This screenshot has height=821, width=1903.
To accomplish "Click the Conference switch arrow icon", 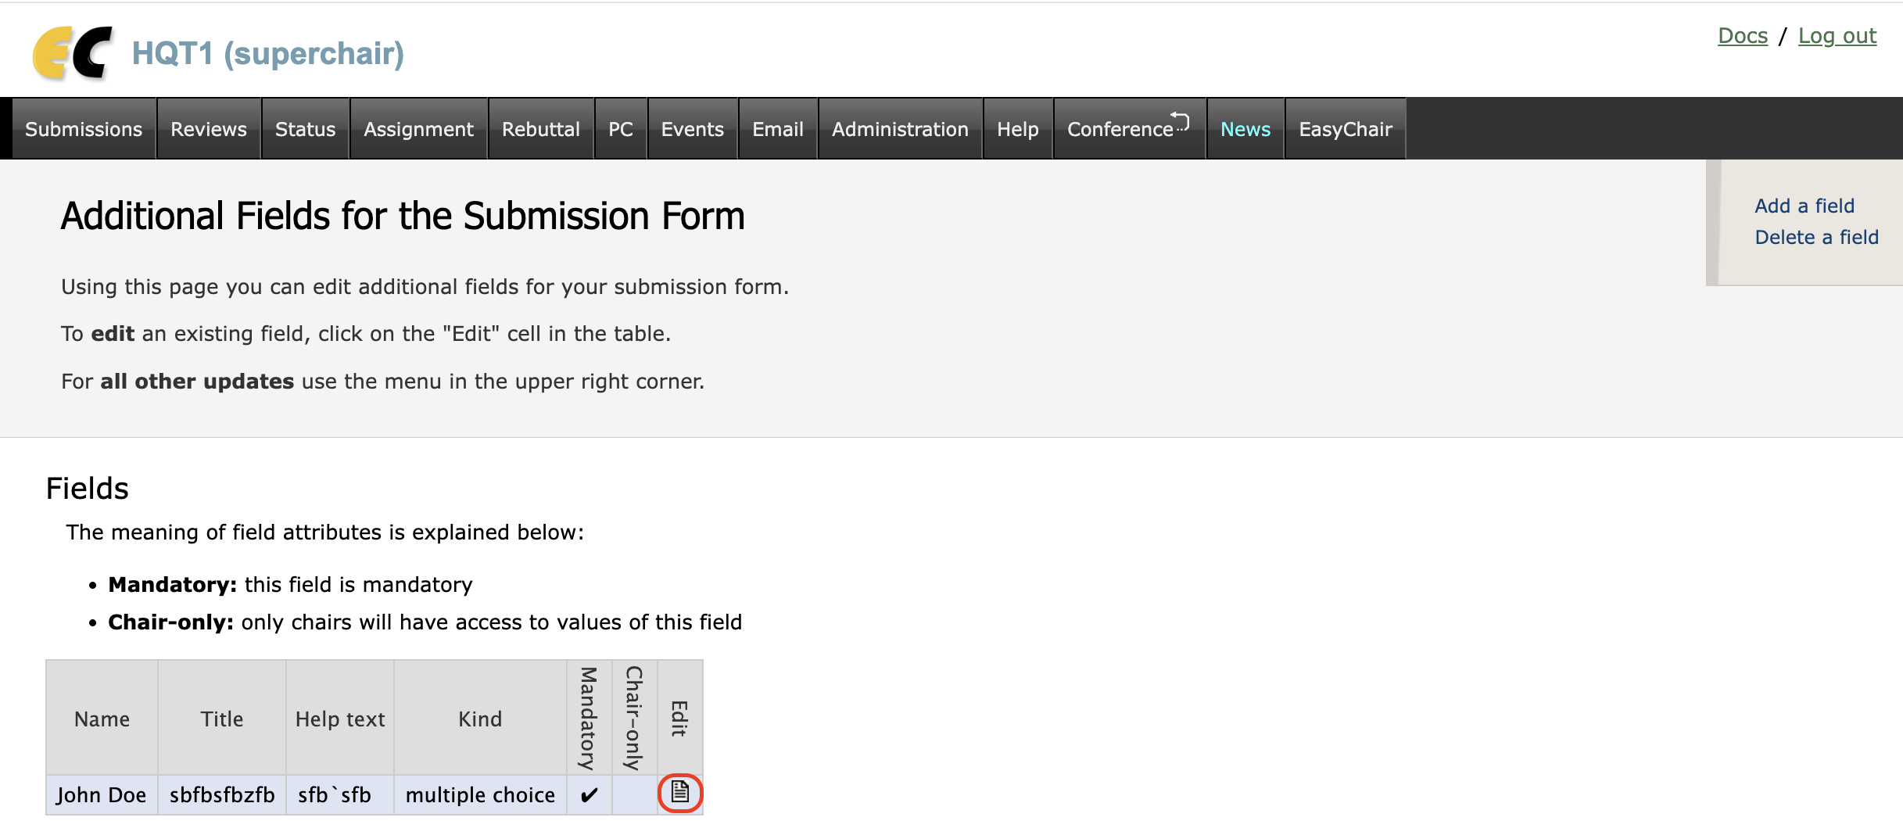I will [1180, 120].
